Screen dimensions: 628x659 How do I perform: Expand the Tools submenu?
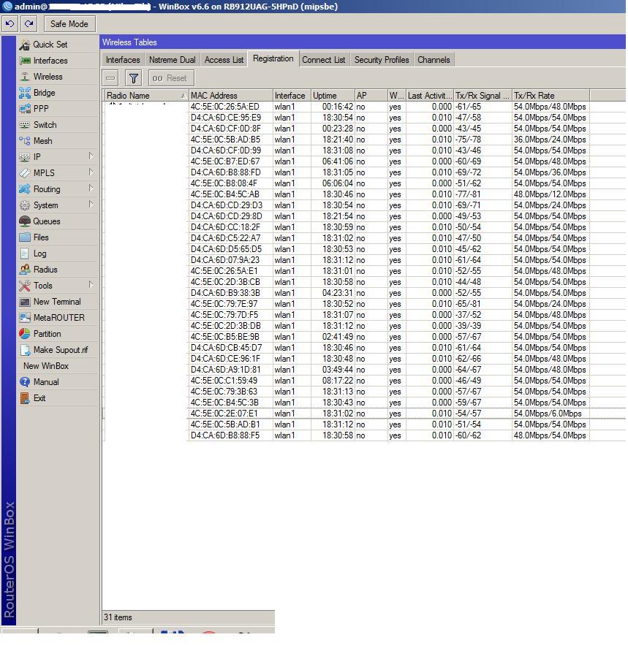point(91,285)
